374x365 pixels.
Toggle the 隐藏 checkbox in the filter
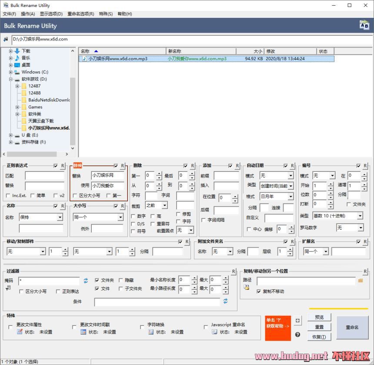click(121, 281)
